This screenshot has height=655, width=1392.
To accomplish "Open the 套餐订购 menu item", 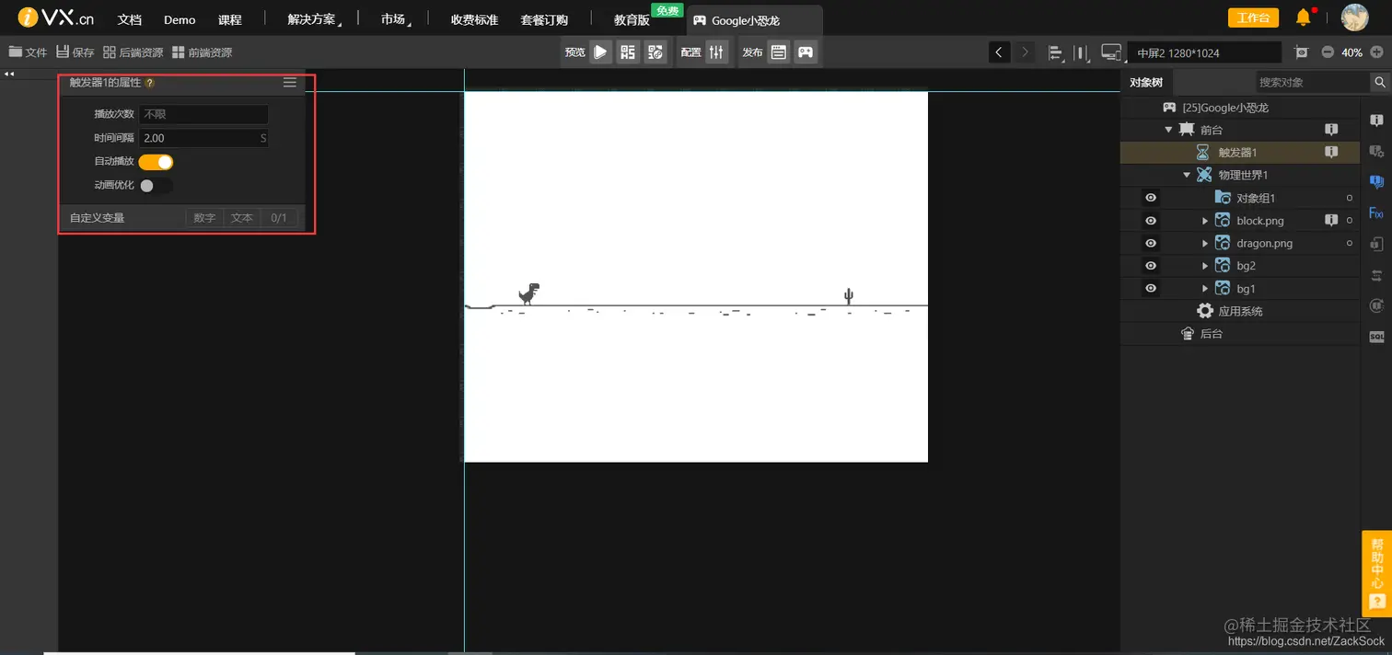I will coord(544,19).
